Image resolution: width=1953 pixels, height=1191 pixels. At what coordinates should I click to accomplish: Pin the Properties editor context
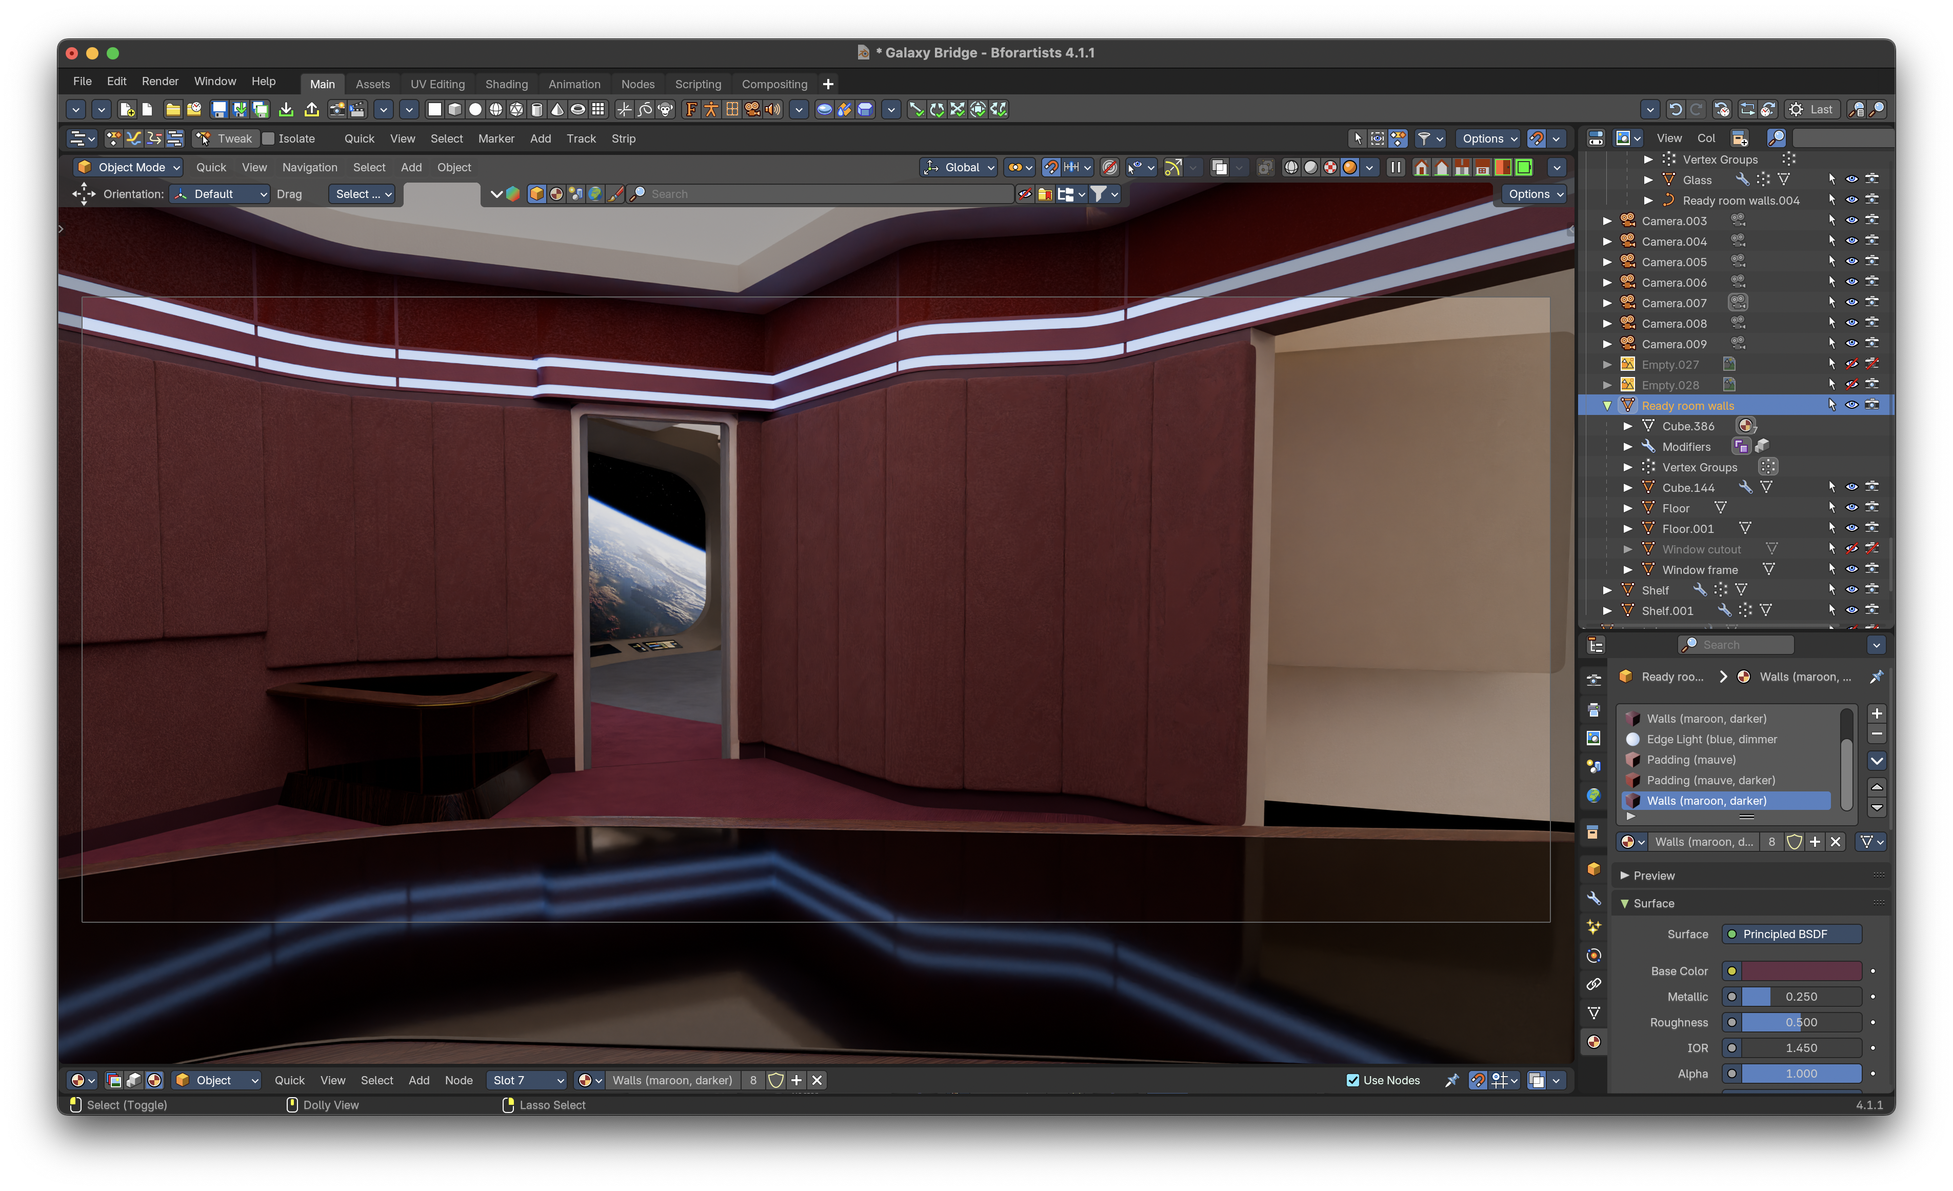click(x=1876, y=677)
